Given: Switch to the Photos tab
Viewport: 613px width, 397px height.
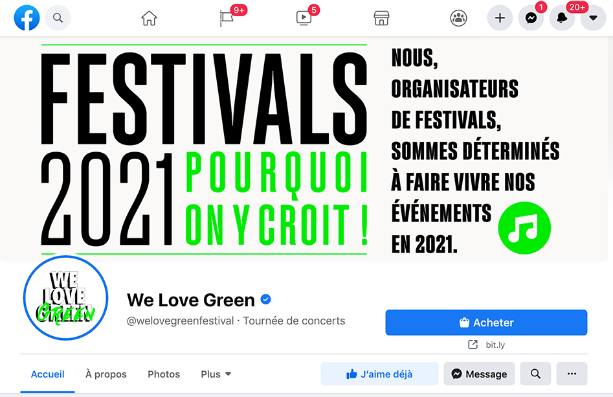Looking at the screenshot, I should coord(164,374).
